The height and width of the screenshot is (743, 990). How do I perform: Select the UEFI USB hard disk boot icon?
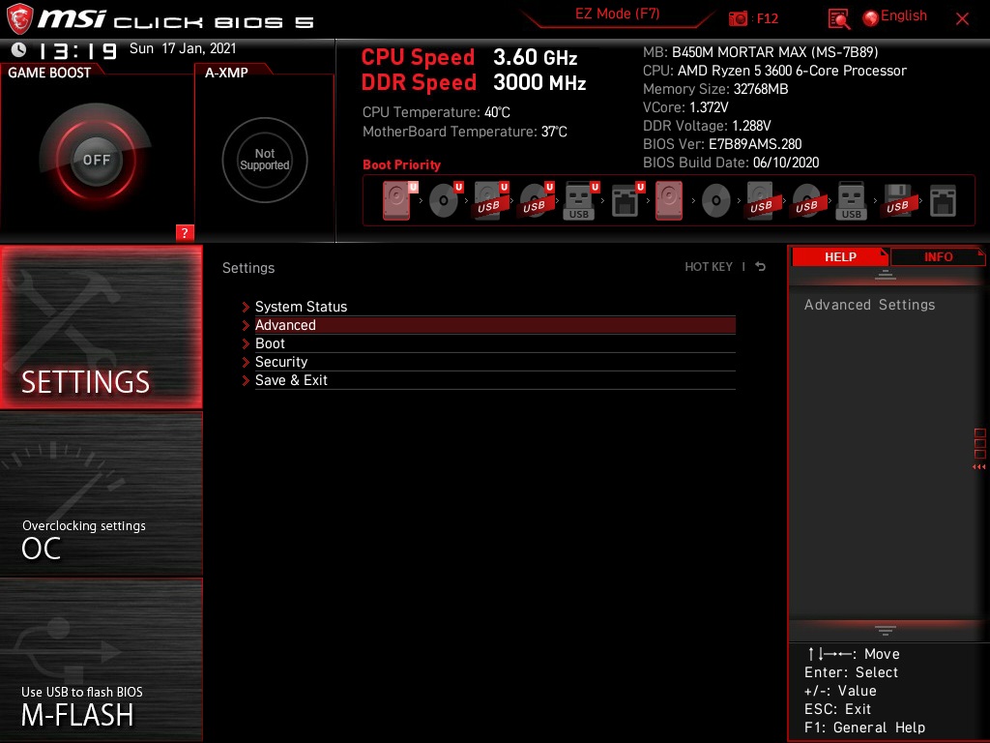pos(490,200)
